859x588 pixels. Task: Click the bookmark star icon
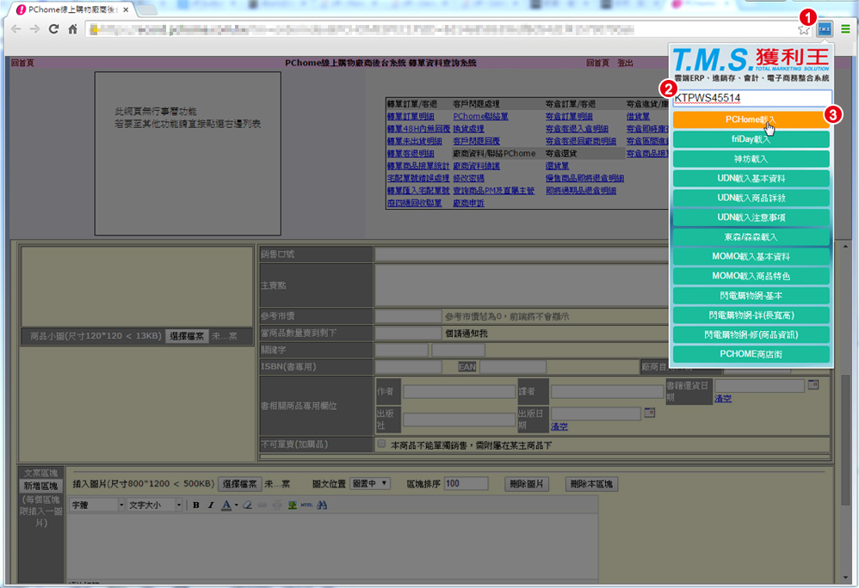(x=804, y=29)
